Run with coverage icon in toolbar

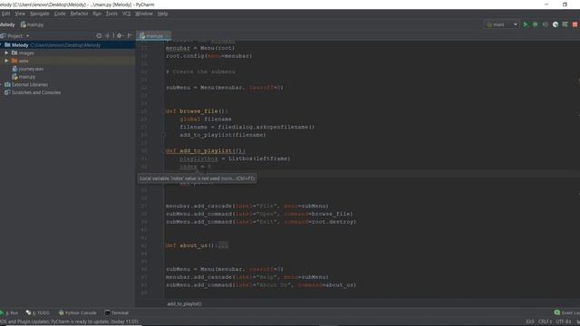546,24
